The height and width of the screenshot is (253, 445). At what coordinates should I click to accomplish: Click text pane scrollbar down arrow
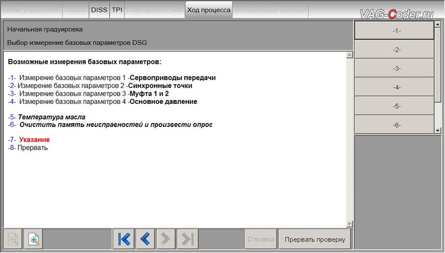[x=349, y=224]
